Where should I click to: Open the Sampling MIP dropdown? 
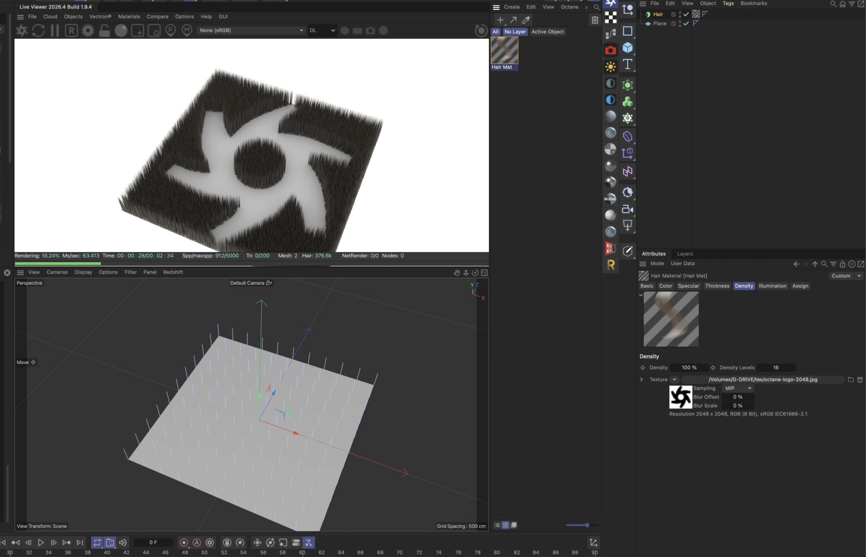pos(738,388)
